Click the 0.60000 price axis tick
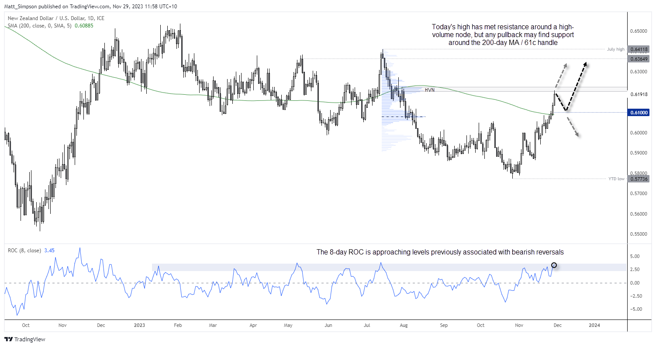 coord(639,133)
